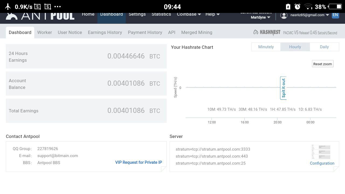Select Hourly hashrate chart view
This screenshot has width=345, height=194.
pyautogui.click(x=295, y=47)
